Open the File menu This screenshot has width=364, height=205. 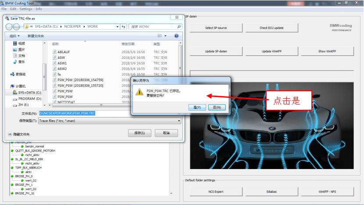click(x=4, y=9)
